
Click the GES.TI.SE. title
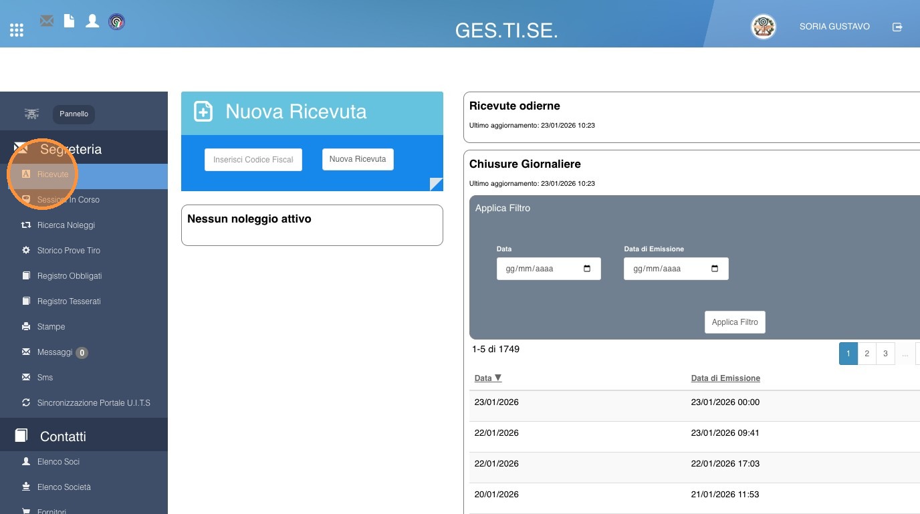pos(506,31)
